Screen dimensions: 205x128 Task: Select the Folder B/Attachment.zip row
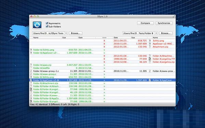102,83
